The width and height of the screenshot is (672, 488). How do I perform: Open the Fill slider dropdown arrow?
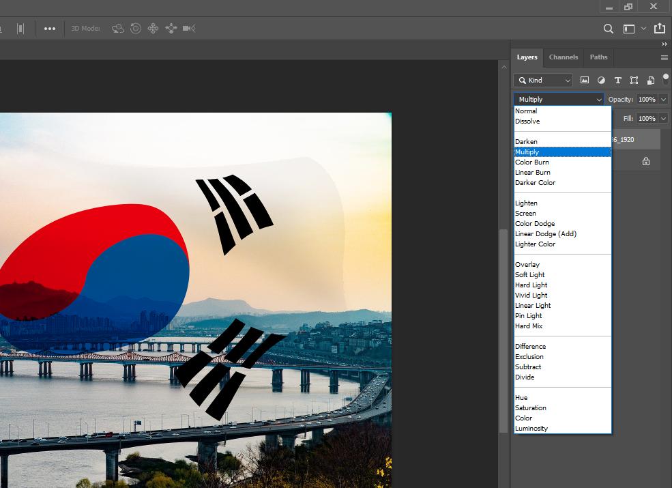coord(663,118)
